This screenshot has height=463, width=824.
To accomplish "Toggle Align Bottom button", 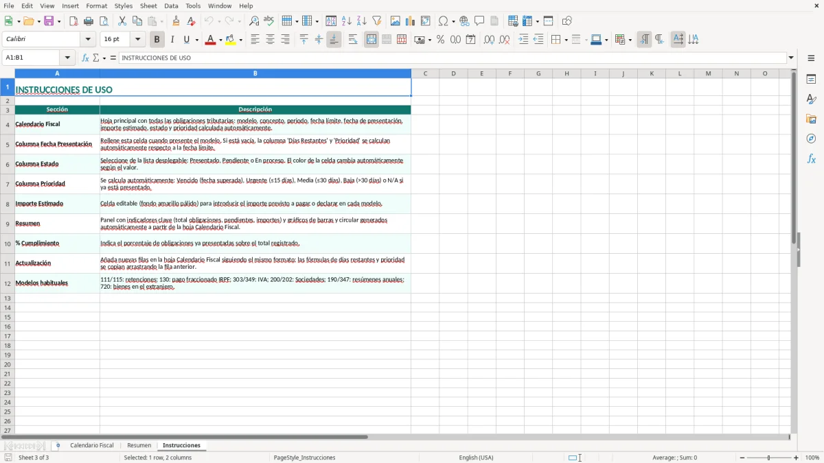I will click(x=334, y=40).
